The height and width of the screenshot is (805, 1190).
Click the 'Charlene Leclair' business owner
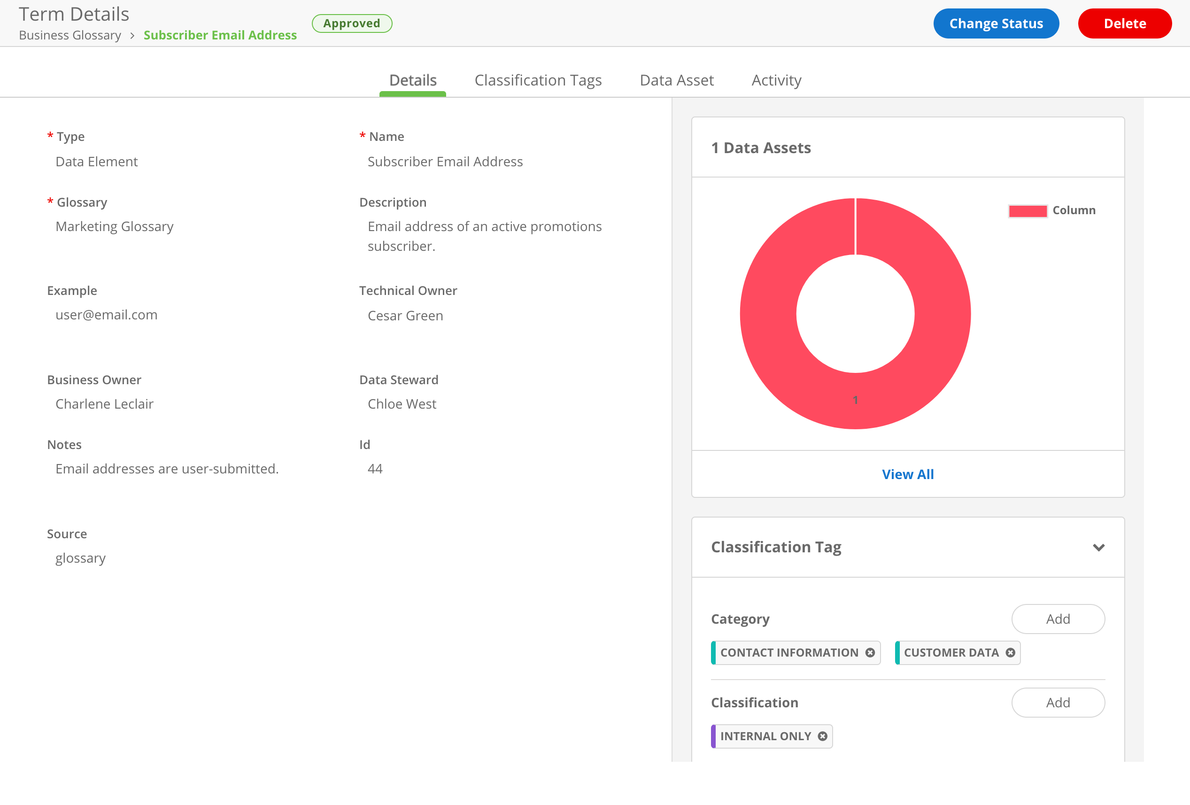coord(104,404)
